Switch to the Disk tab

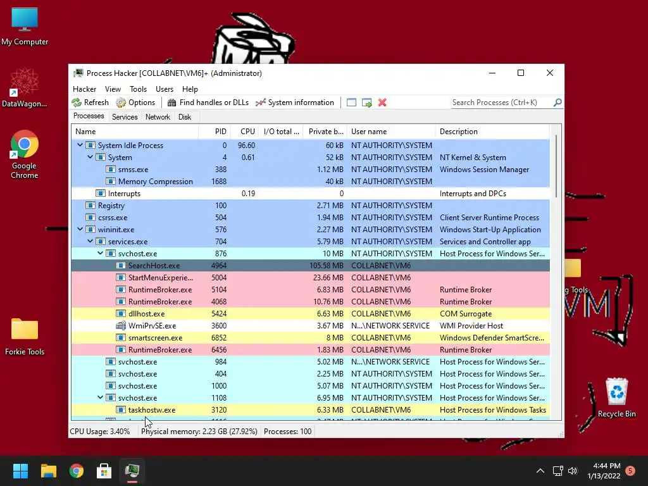(185, 117)
